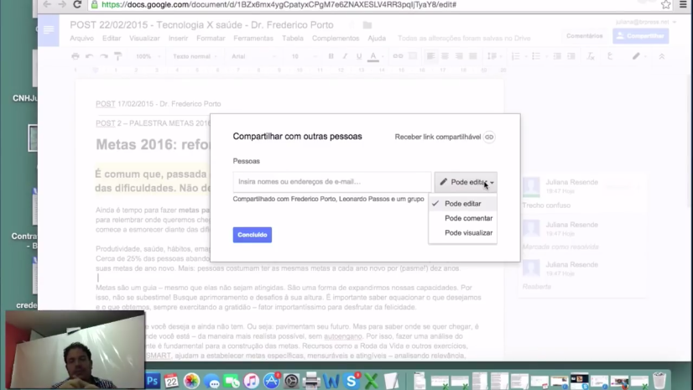Click the Clear formatting icon
Viewport: 693px width, 390px height.
pyautogui.click(x=591, y=56)
